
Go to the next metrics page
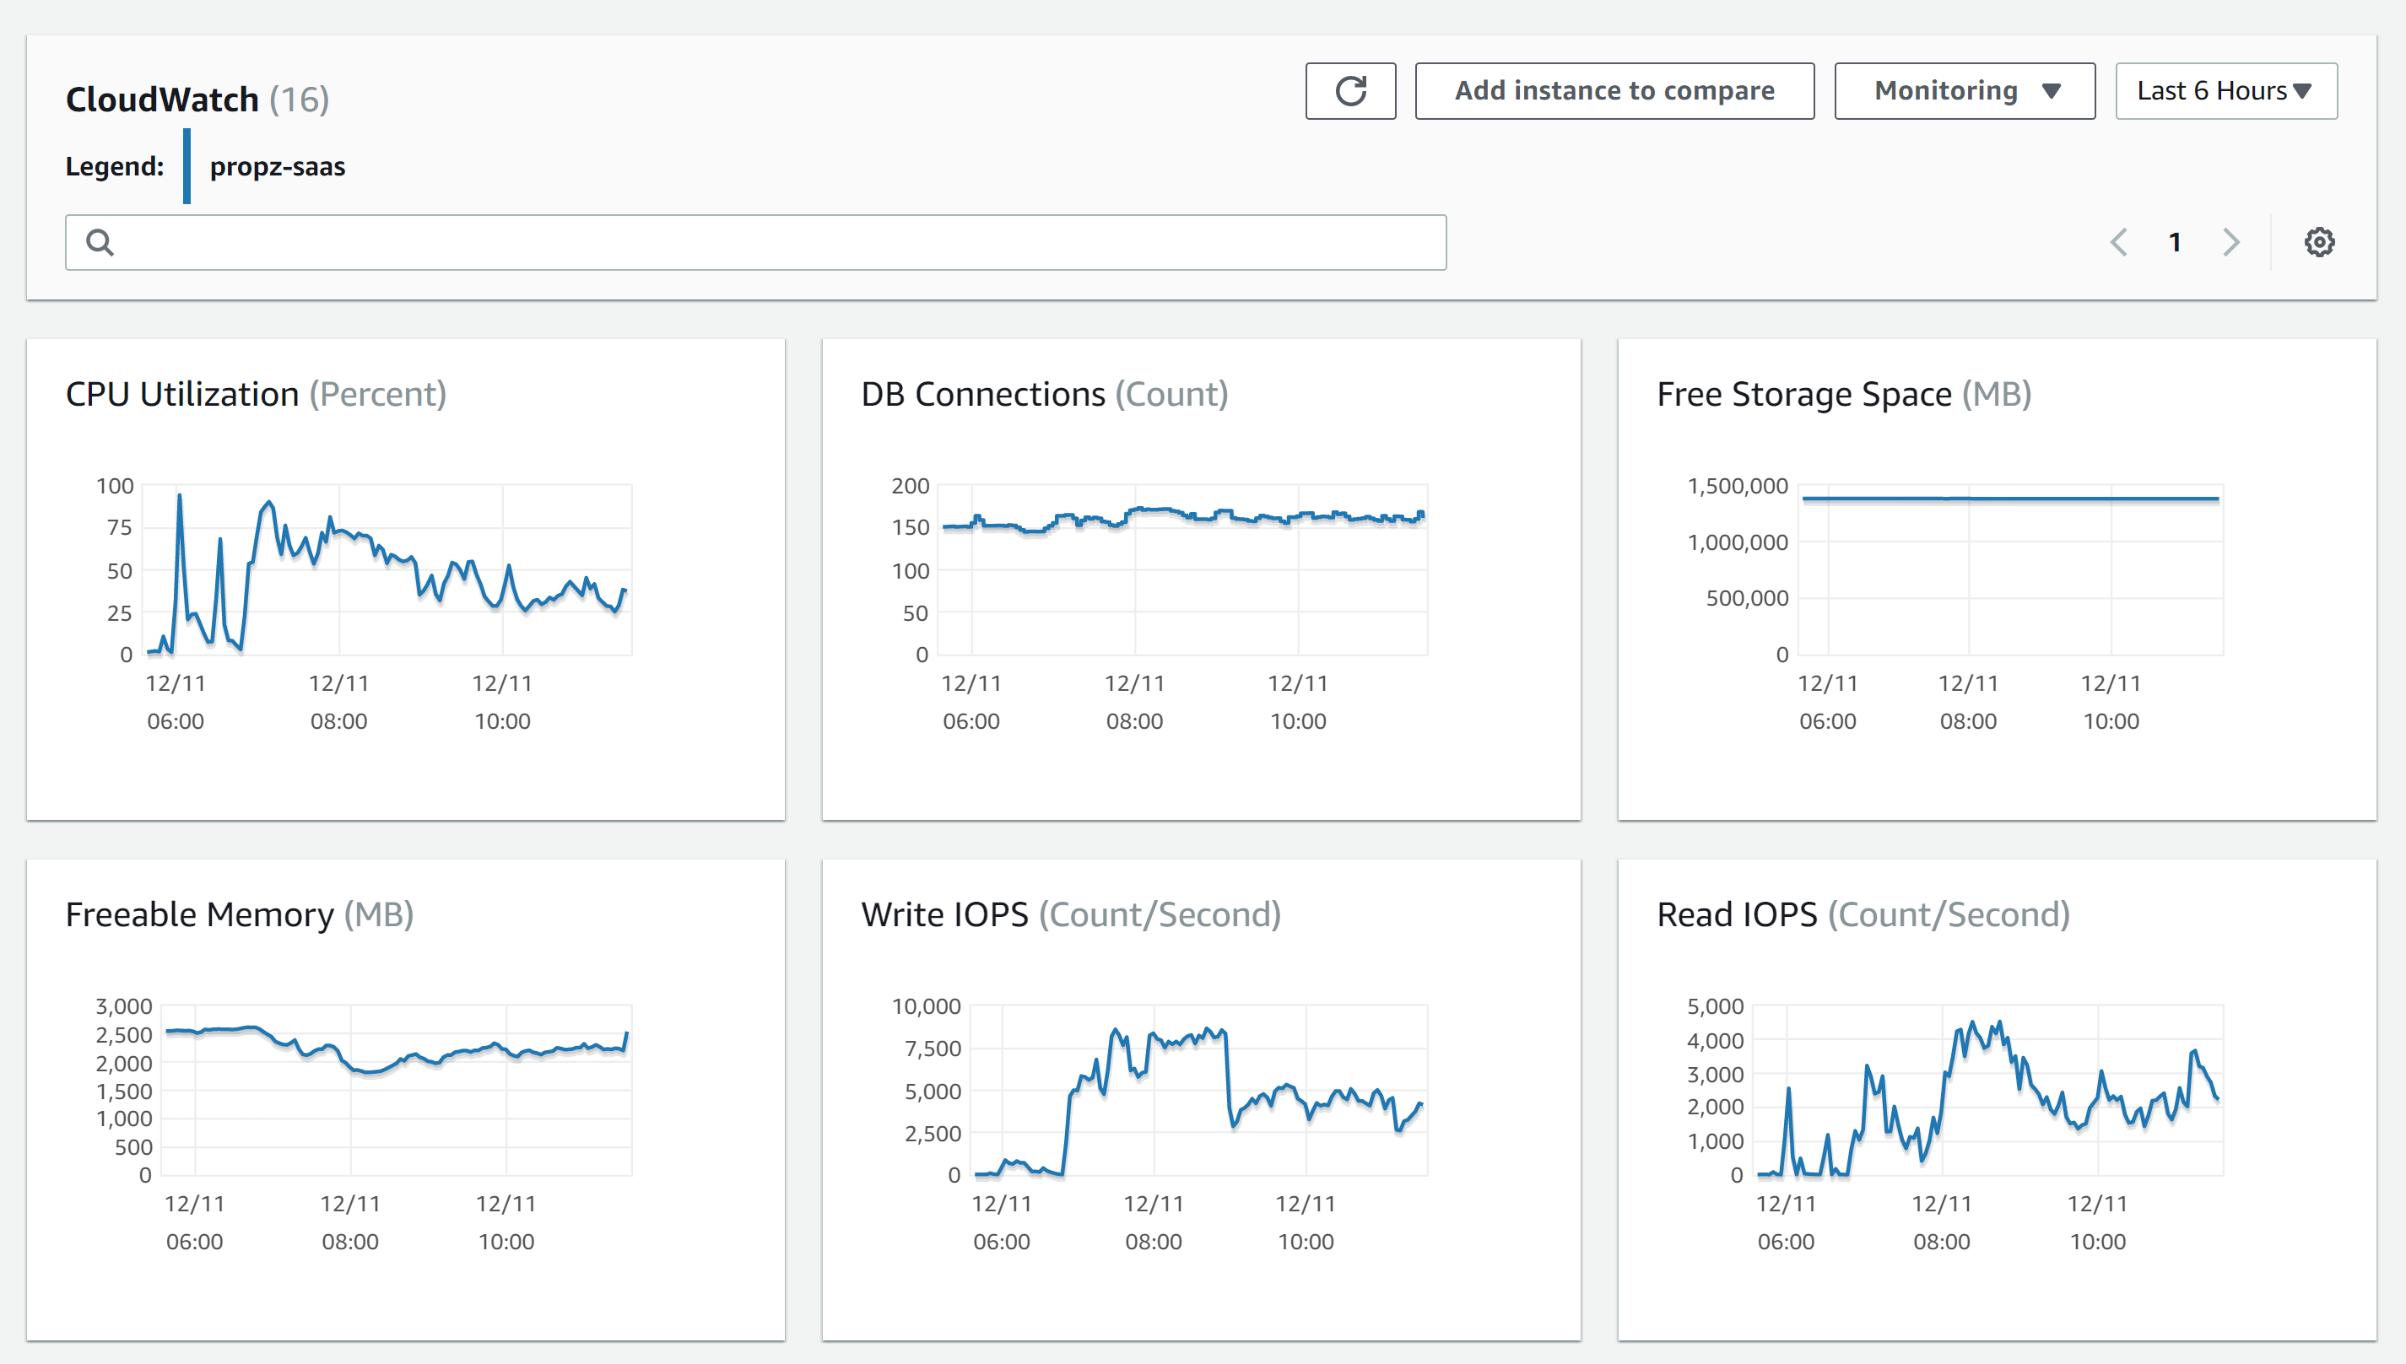click(2230, 242)
